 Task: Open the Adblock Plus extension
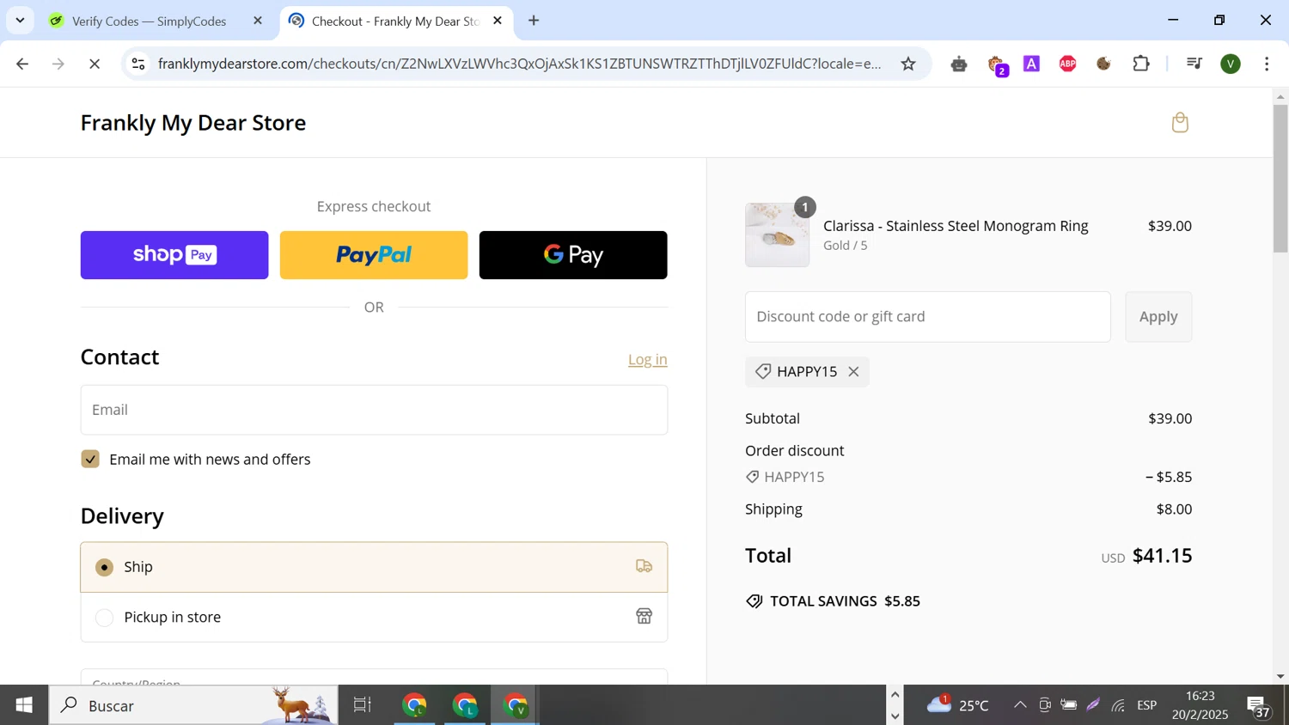pos(1068,64)
